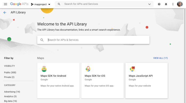Screen dimensions: 186x103
Task: Click 'Maps for your native iOS app.' text
Action: tap(99, 86)
